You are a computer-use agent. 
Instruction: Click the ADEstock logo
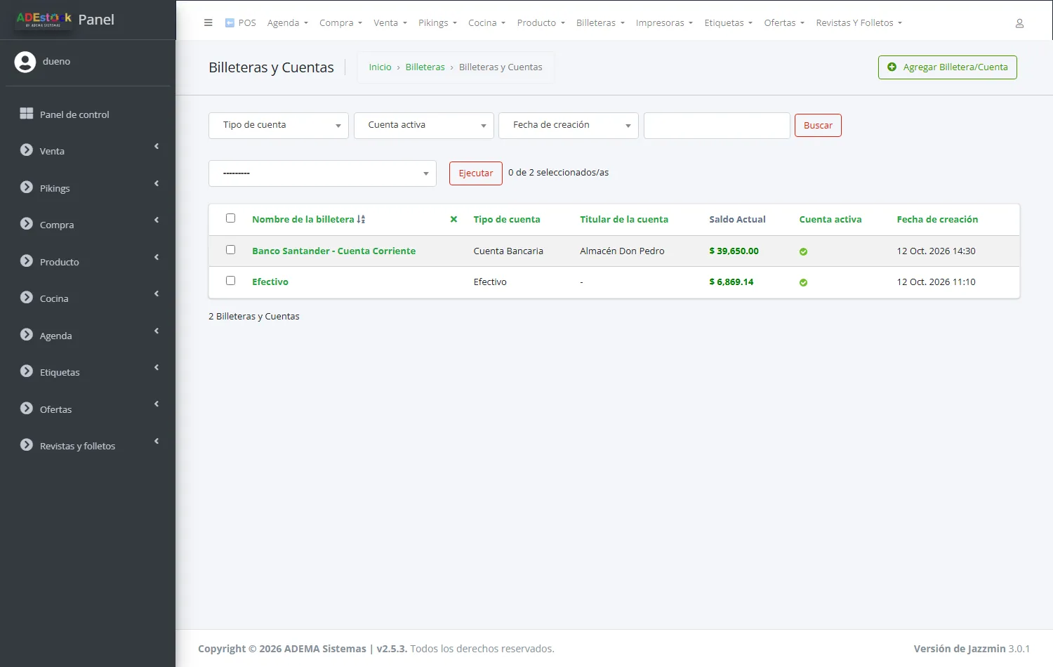(44, 19)
